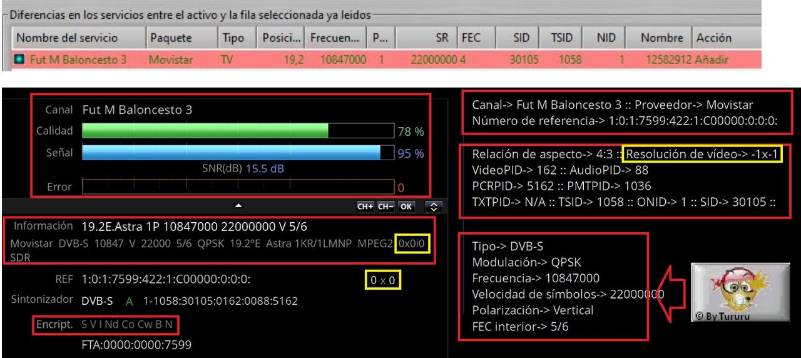Click the PCRPID-> 5162 :: PMTPID-> 1036 line
This screenshot has width=801, height=358.
click(561, 186)
